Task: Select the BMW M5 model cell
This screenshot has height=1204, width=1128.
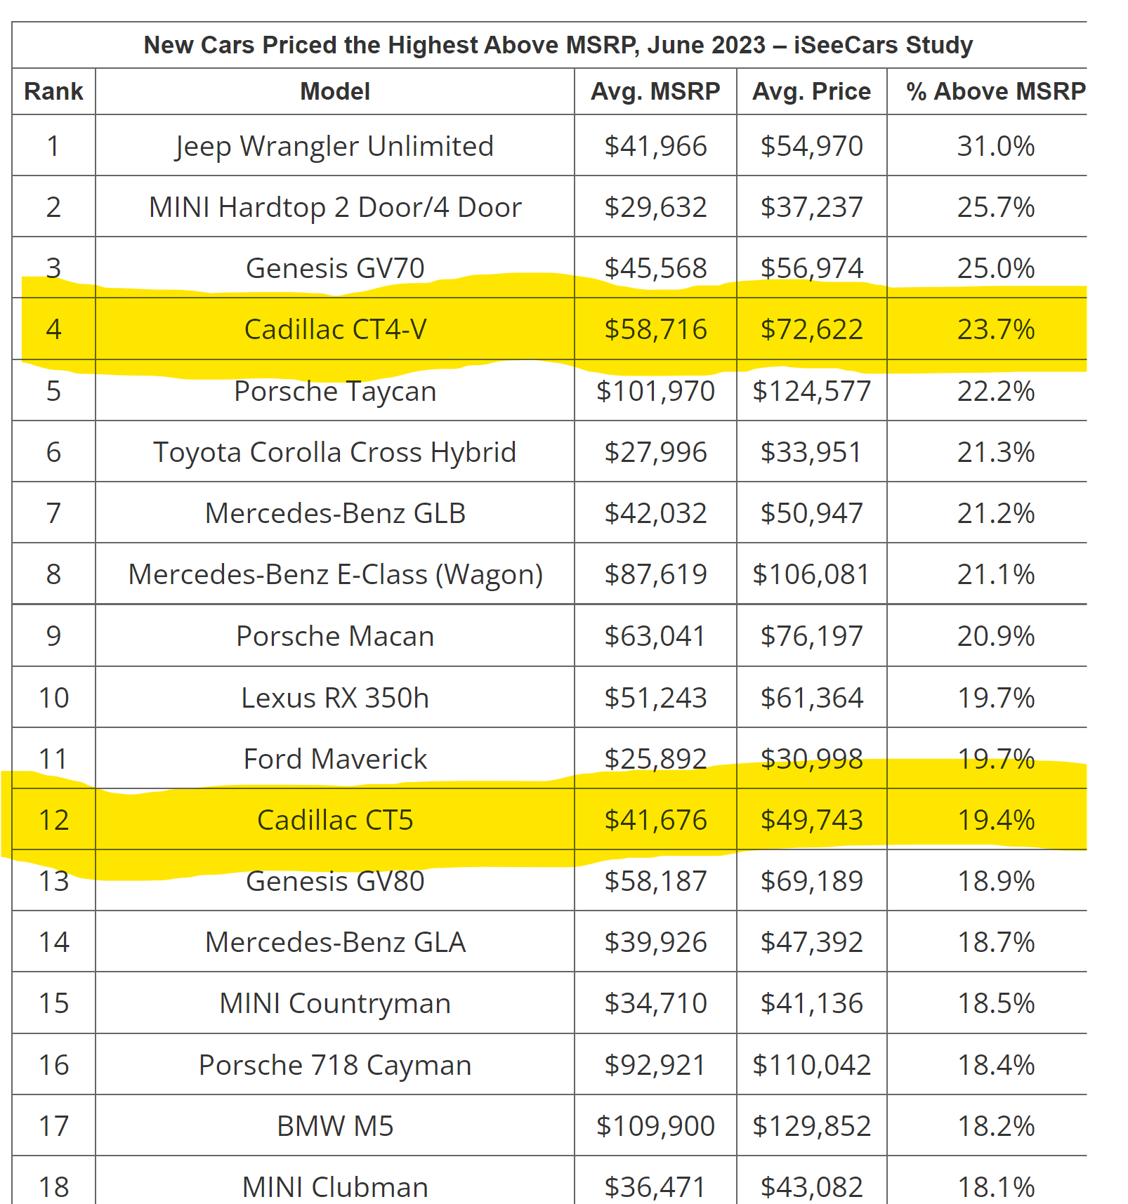Action: click(335, 1126)
